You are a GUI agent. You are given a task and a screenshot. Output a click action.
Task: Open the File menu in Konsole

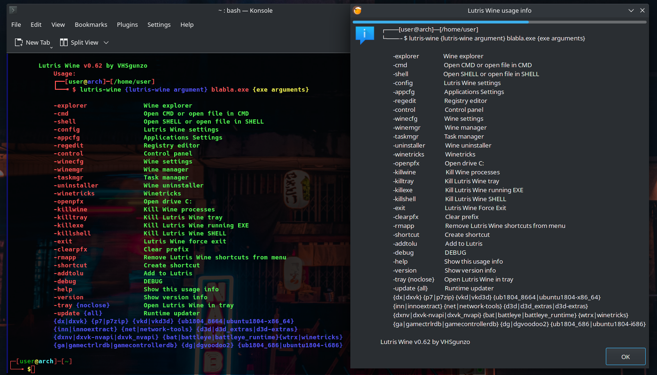tap(16, 24)
